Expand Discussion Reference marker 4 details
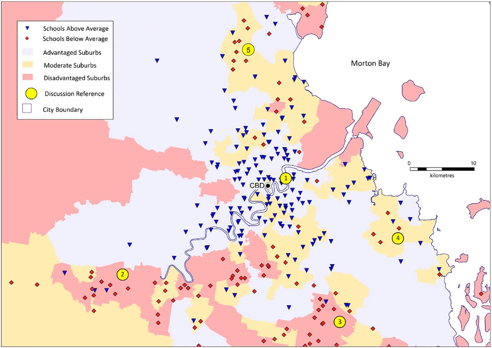The width and height of the screenshot is (492, 348). pos(398,238)
